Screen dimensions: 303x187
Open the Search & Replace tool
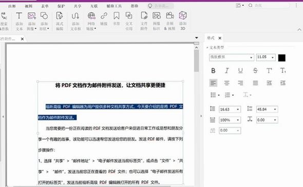point(4,21)
